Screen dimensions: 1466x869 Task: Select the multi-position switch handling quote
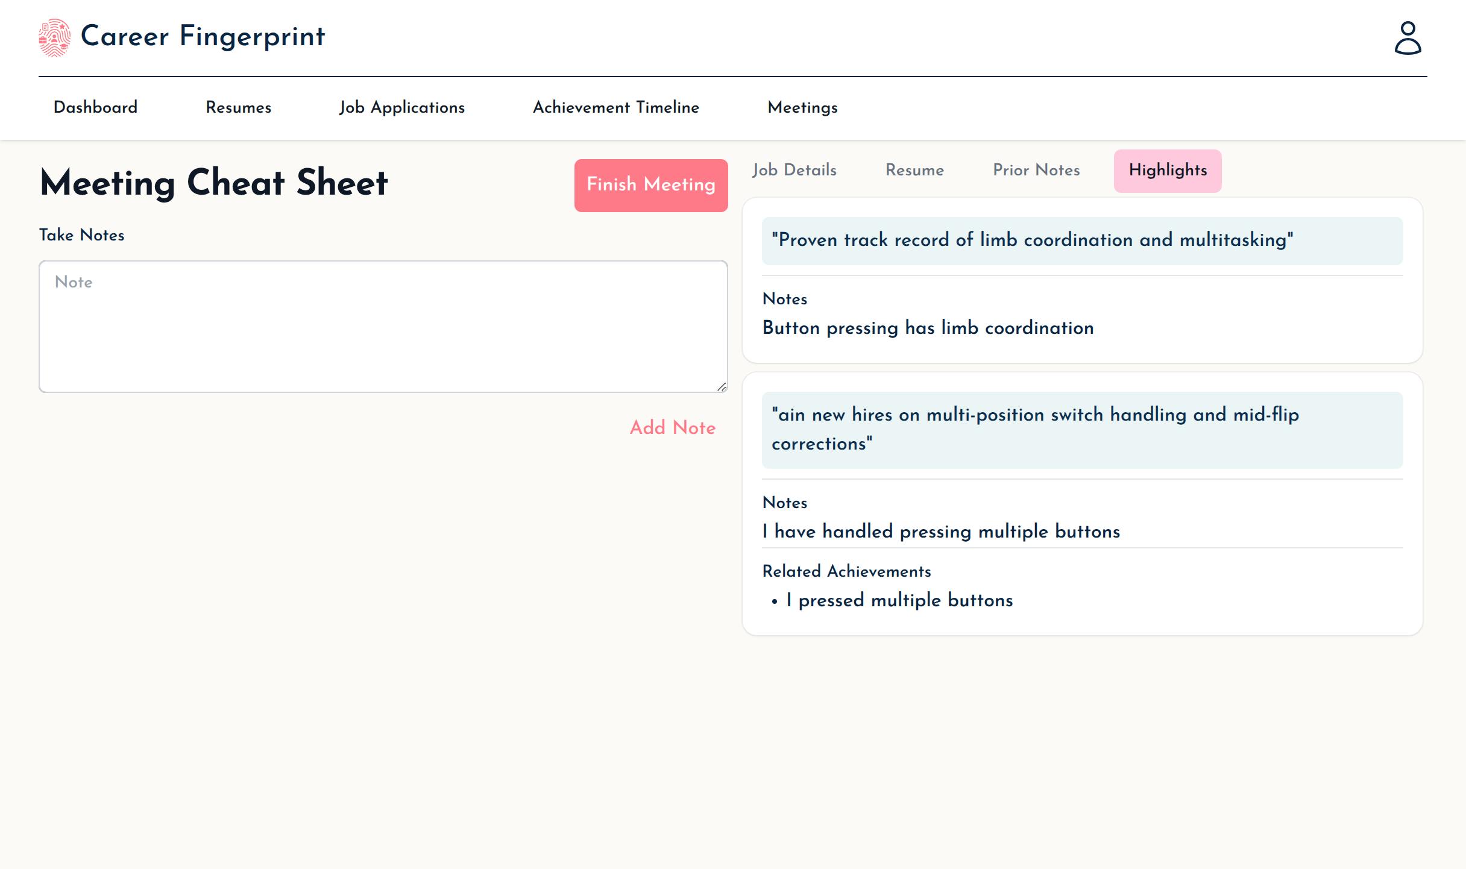coord(1034,429)
